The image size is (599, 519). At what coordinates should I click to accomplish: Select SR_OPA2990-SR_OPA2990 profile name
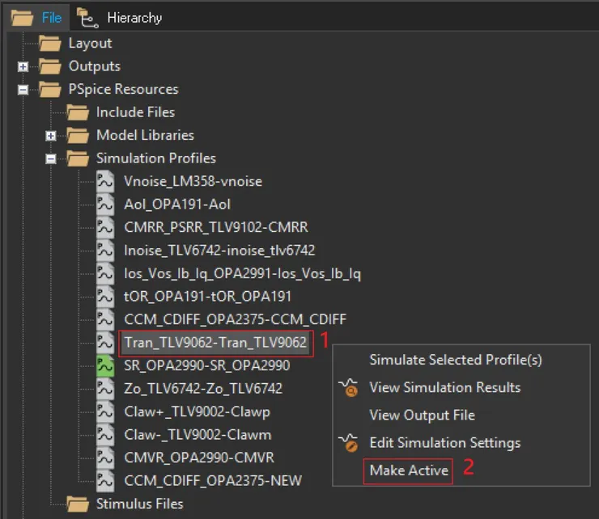tap(206, 365)
